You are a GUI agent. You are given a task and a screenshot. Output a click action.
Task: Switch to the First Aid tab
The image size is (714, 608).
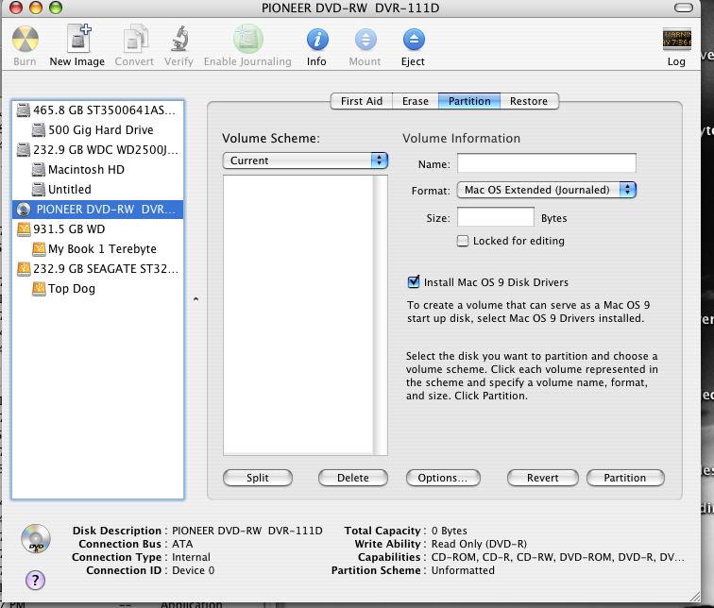pos(362,101)
